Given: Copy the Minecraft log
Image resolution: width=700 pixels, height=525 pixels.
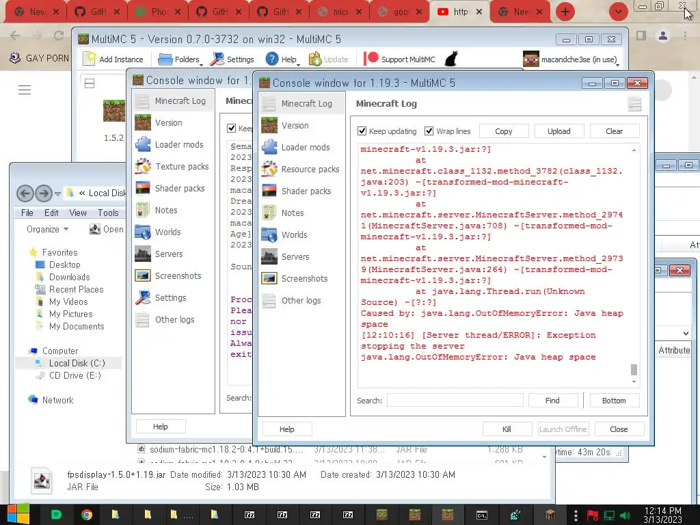Looking at the screenshot, I should coord(504,131).
